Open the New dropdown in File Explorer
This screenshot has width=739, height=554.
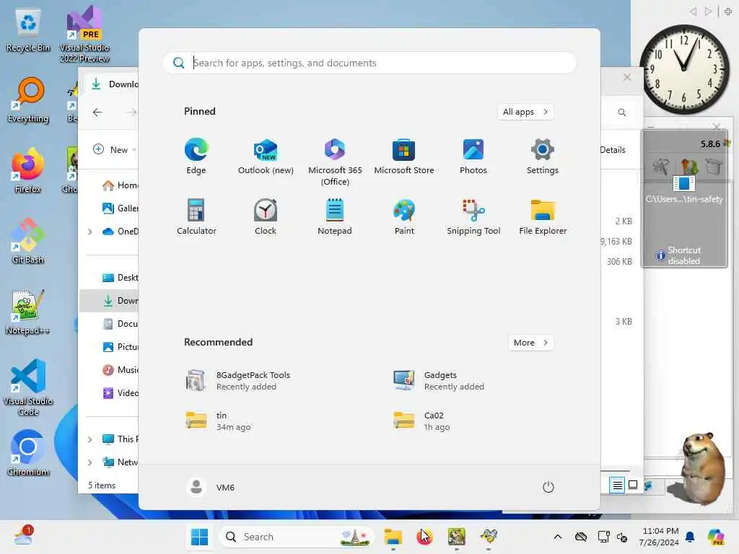tap(115, 149)
